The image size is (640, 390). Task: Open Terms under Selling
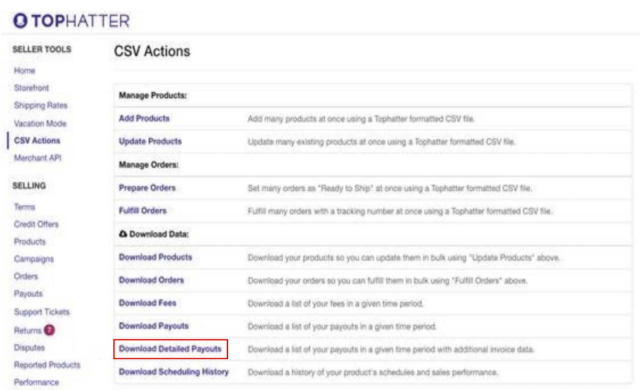[x=25, y=207]
